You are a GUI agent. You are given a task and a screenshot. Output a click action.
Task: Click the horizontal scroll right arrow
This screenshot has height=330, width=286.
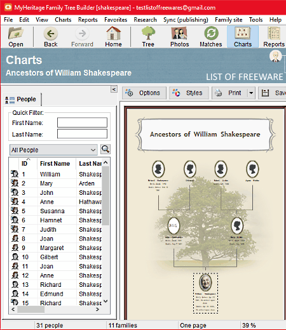(97, 310)
